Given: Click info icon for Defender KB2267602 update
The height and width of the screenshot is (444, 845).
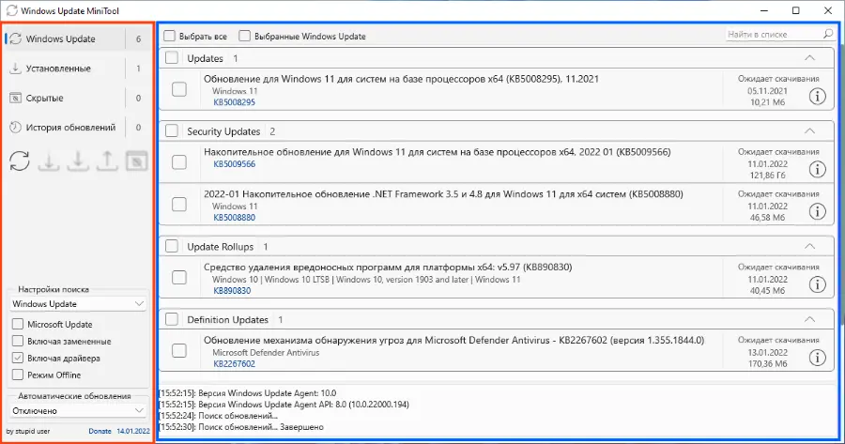Looking at the screenshot, I should point(817,357).
